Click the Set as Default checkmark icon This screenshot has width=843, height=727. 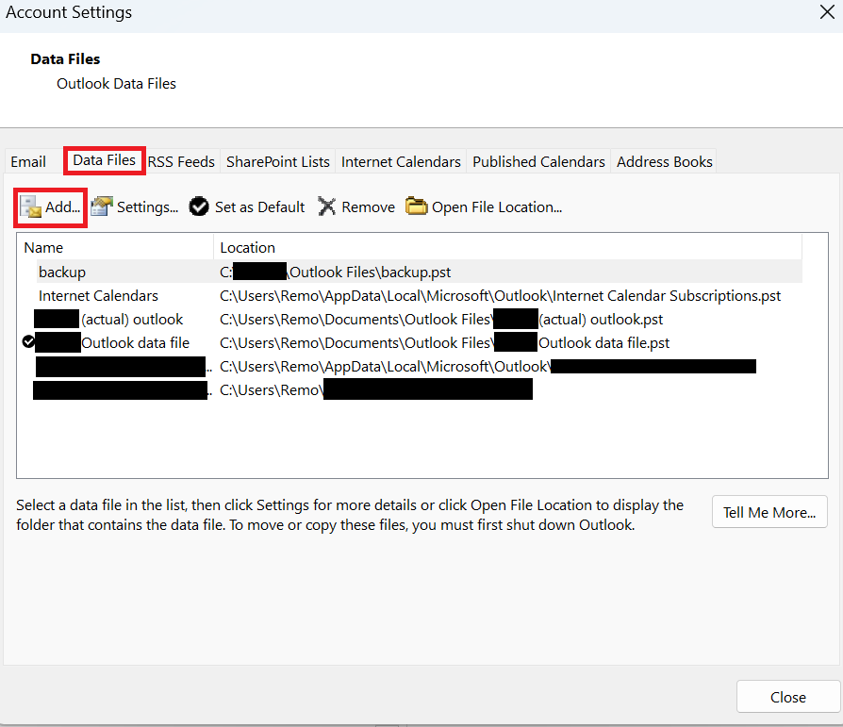point(199,207)
